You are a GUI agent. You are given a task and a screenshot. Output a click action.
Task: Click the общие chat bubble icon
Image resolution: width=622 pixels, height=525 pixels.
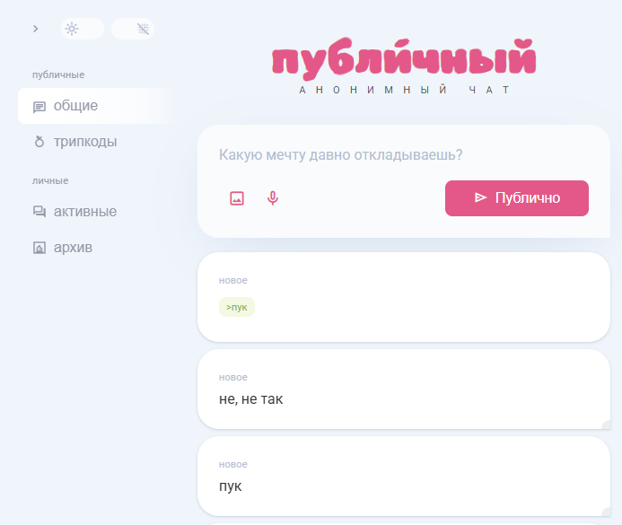point(39,107)
